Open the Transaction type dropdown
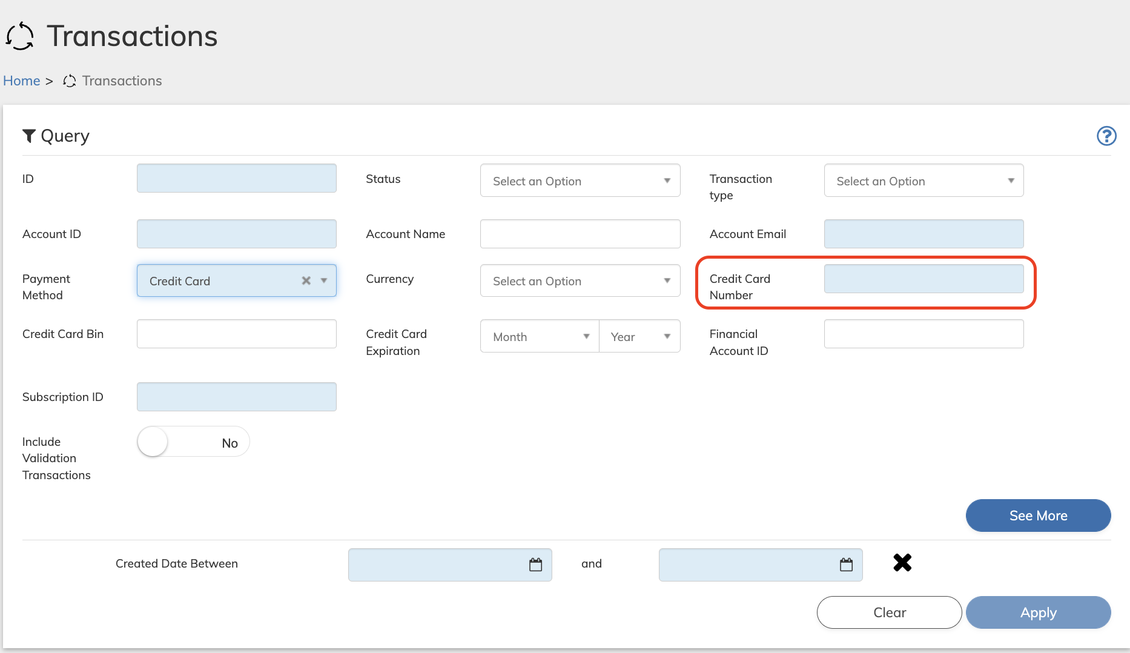This screenshot has height=653, width=1130. point(923,181)
